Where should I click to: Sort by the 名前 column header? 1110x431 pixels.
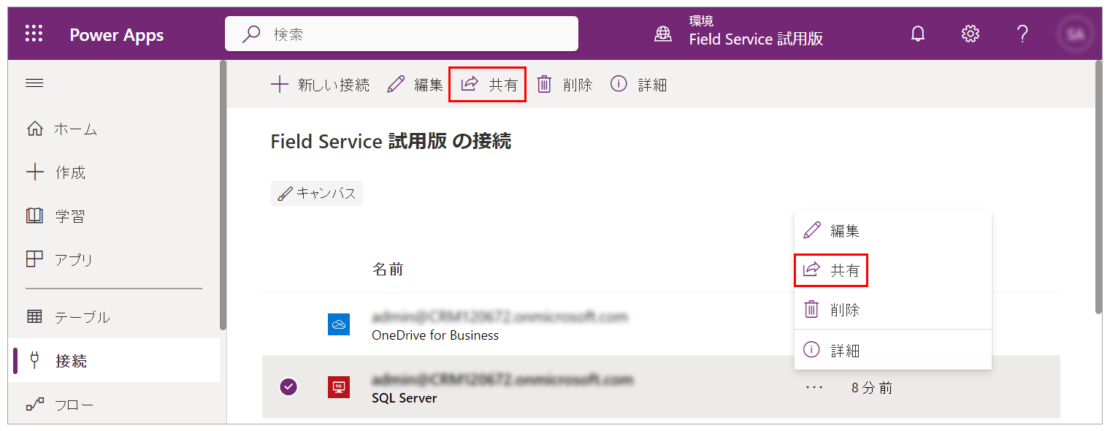point(387,269)
